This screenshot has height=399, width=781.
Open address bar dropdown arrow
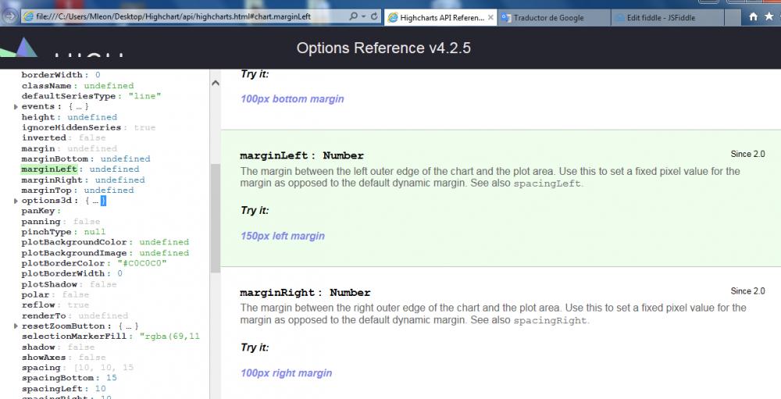click(x=364, y=16)
